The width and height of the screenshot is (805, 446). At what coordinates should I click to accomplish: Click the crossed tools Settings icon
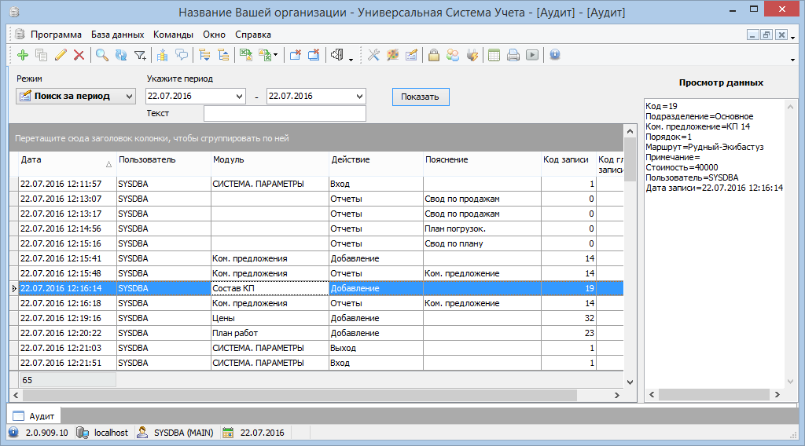(x=373, y=55)
